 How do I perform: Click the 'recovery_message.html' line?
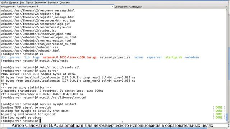coord(38,10)
